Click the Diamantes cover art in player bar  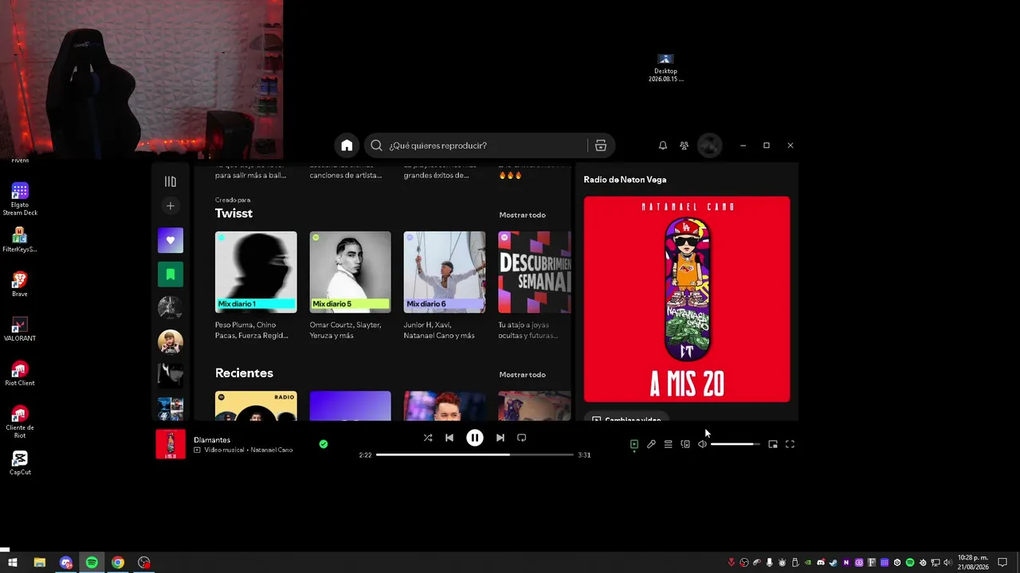click(171, 444)
